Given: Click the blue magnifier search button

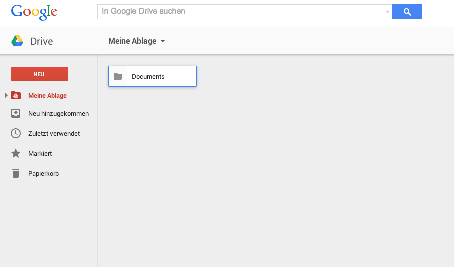Looking at the screenshot, I should (x=407, y=12).
